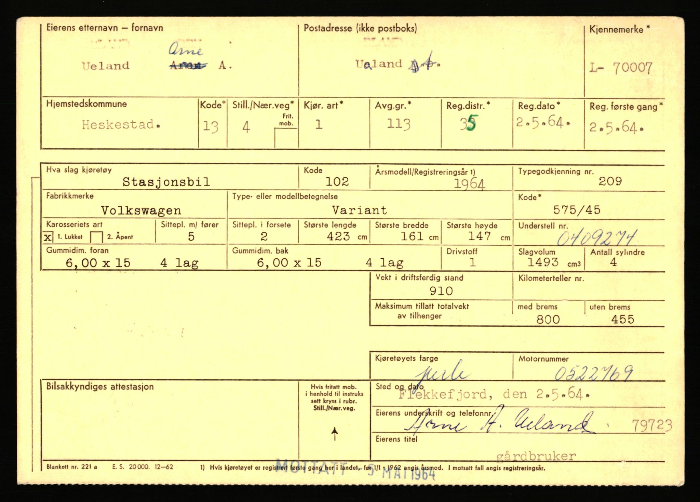Click the seats value '5' with driver

[191, 236]
